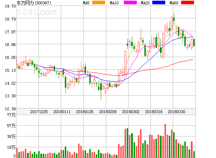Image resolution: width=216 pixels, height=158 pixels.
Task: Click the 20180302 date label
Action: pyautogui.click(x=131, y=112)
